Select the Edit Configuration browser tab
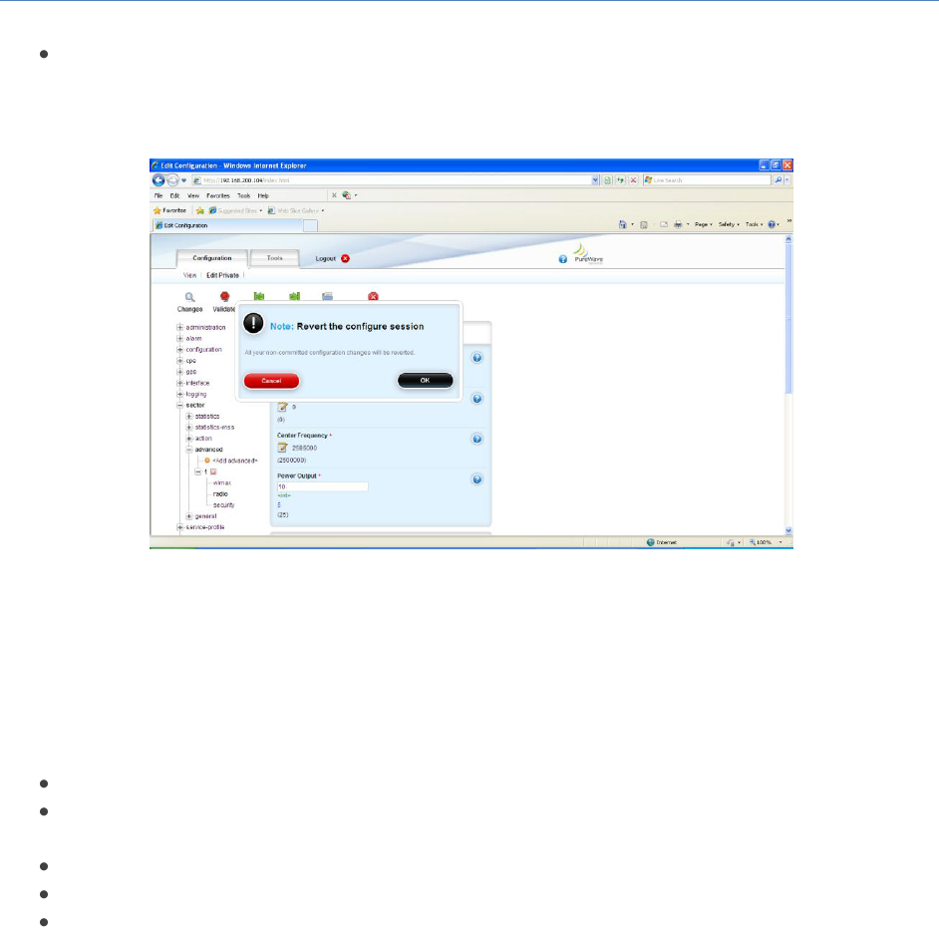939x934 pixels. point(227,225)
